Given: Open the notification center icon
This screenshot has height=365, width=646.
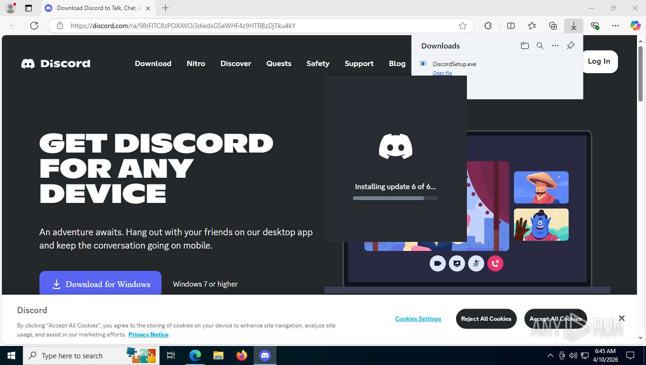Looking at the screenshot, I should tap(630, 355).
